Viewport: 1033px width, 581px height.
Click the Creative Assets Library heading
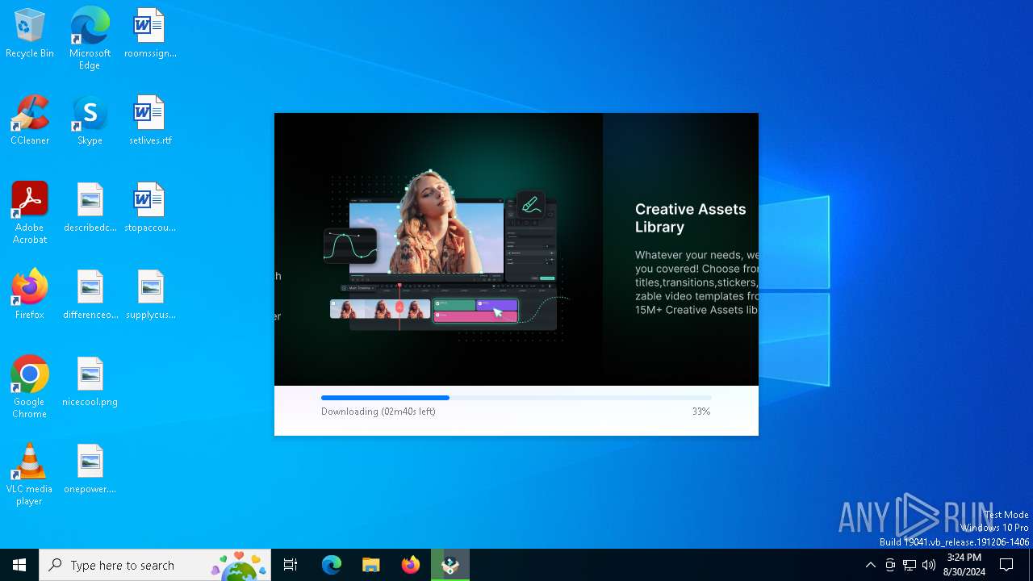pyautogui.click(x=691, y=218)
